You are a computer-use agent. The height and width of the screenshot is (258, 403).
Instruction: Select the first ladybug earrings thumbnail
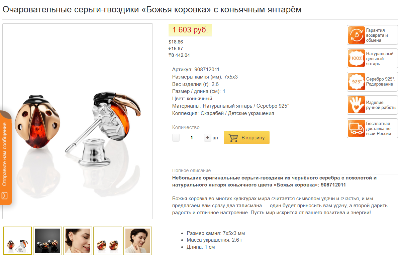click(18, 241)
